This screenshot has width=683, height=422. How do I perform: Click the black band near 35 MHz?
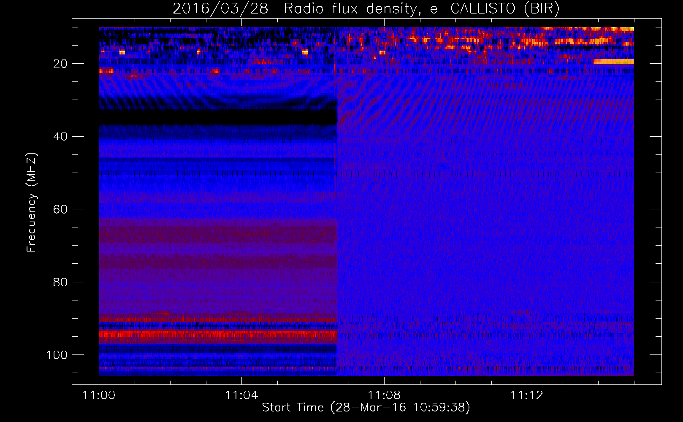pos(218,117)
